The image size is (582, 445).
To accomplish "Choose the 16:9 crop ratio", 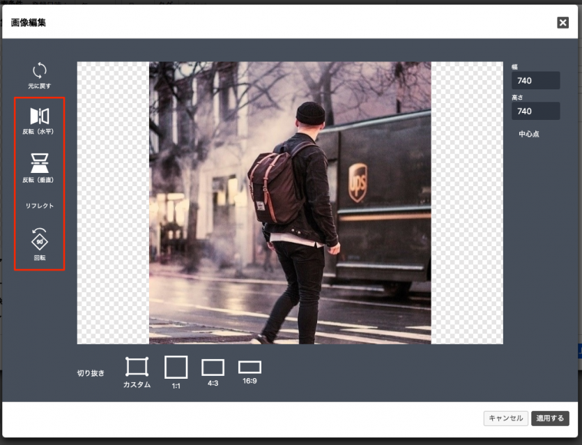I will (x=250, y=367).
